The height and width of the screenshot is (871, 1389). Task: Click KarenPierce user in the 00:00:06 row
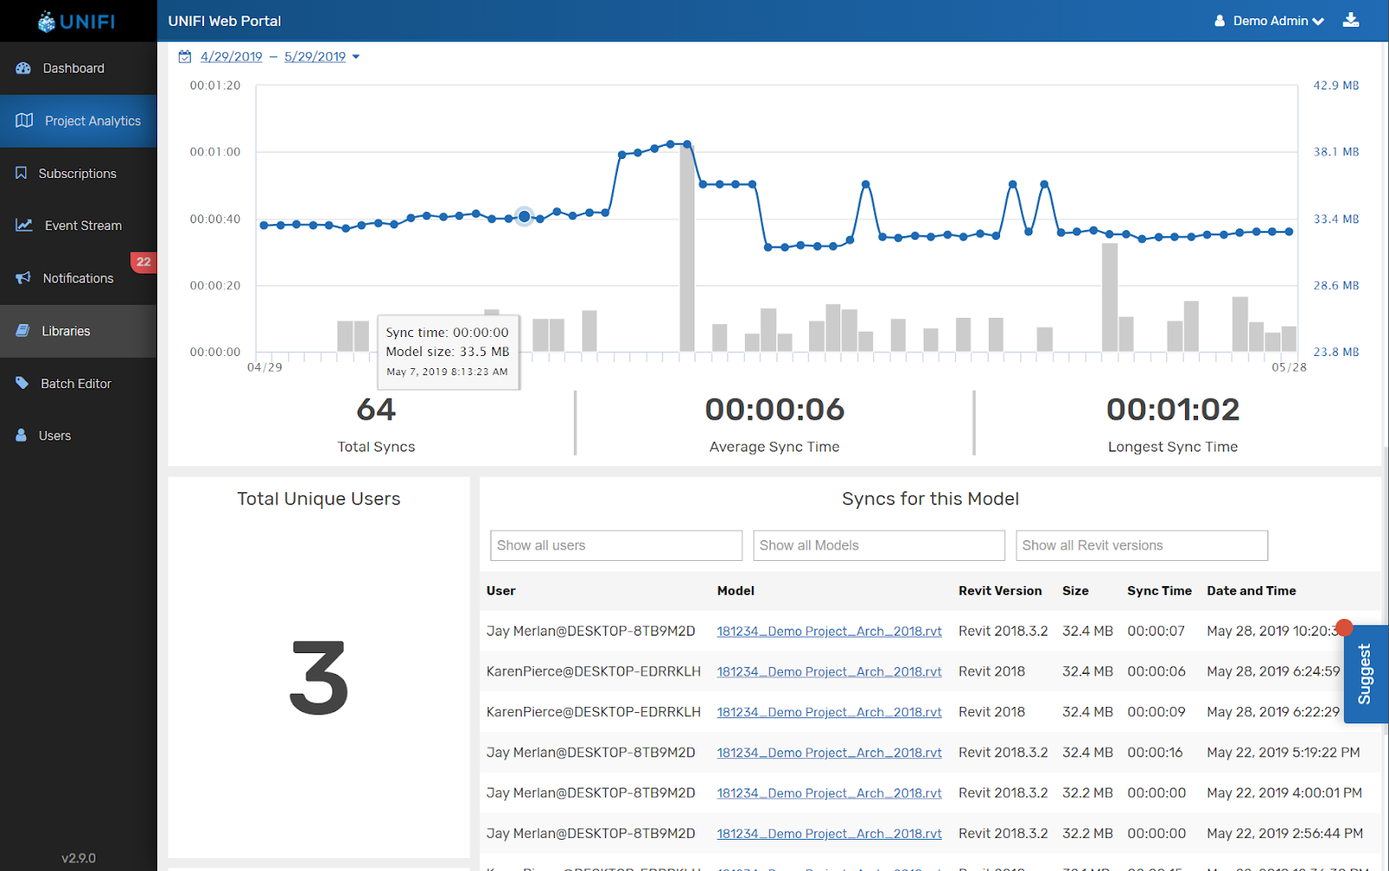(x=593, y=672)
